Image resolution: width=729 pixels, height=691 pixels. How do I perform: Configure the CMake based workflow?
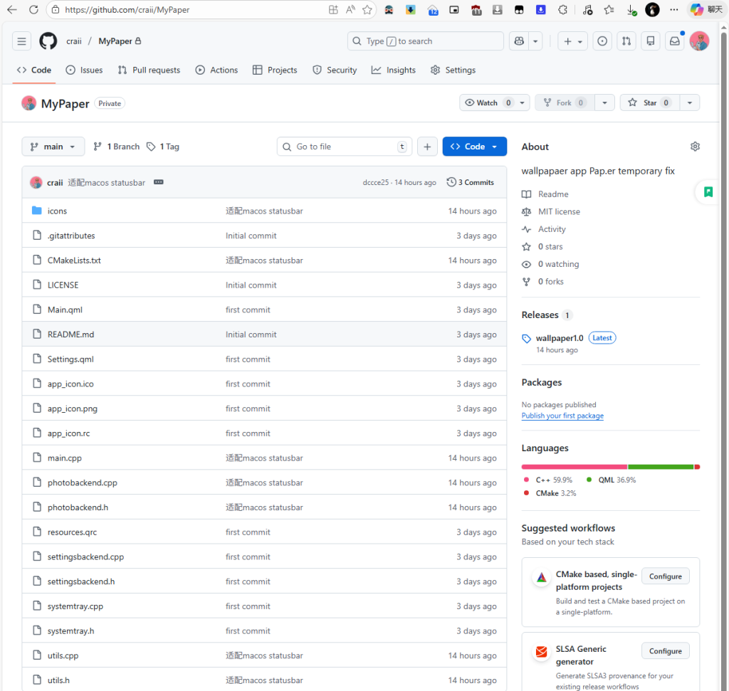pyautogui.click(x=665, y=576)
